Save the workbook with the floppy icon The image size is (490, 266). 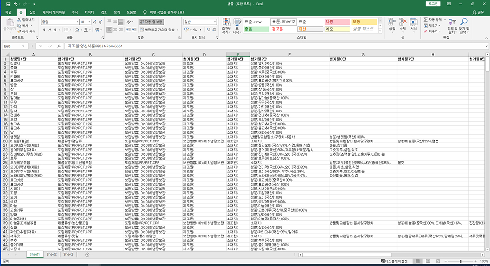(8, 4)
